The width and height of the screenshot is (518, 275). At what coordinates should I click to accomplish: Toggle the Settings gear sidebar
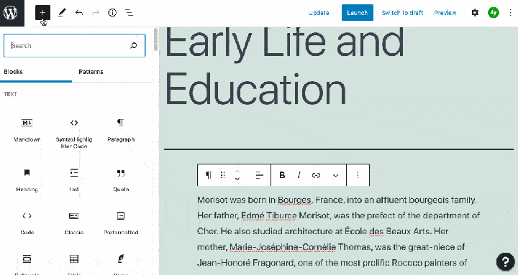coord(475,13)
